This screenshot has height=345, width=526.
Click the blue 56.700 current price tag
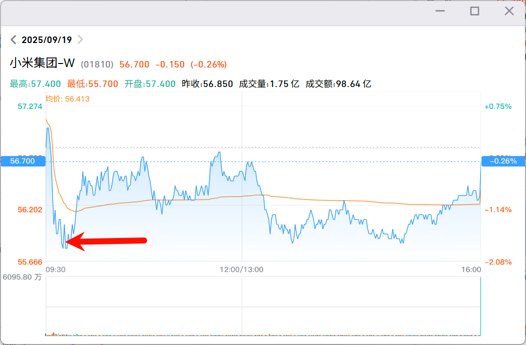coord(23,161)
